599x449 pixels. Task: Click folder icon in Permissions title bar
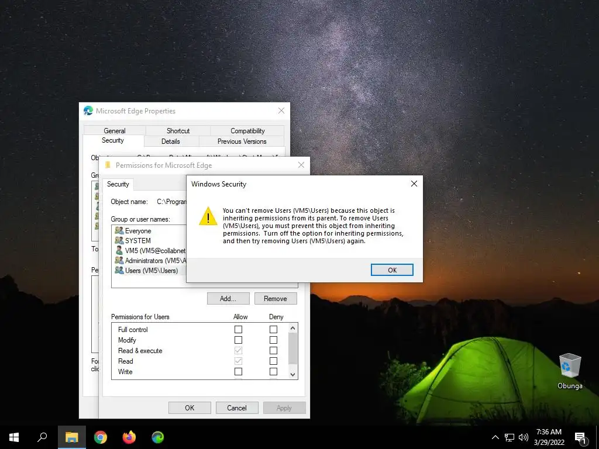pos(108,165)
